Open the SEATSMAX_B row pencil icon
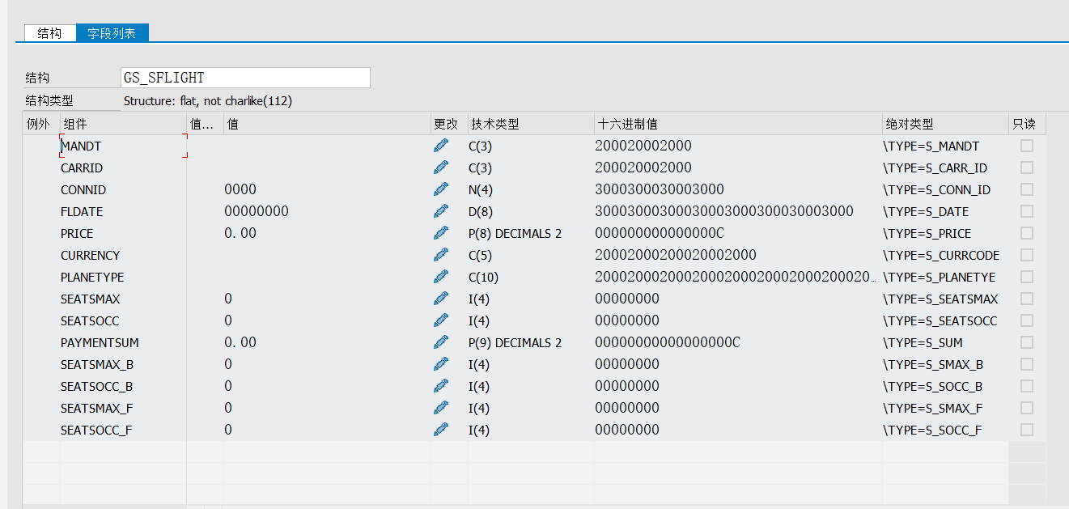Screen dimensions: 1069x509 (x=440, y=363)
